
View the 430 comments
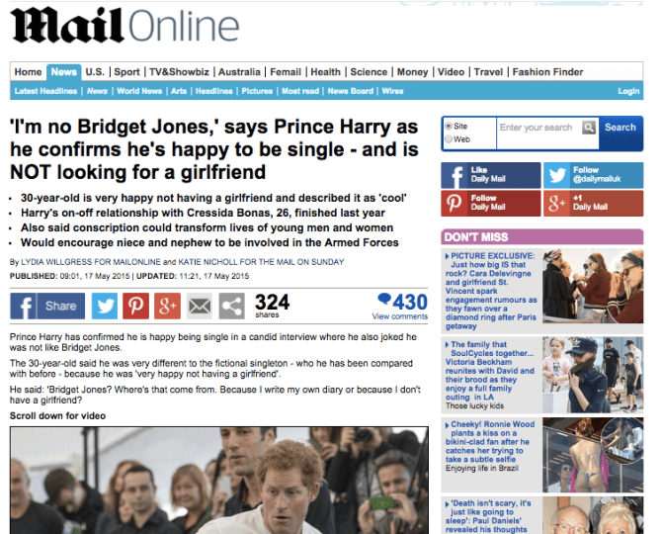(400, 307)
